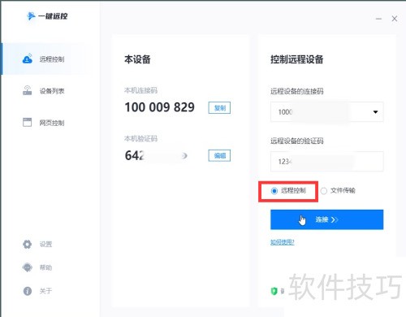Viewport: 406px width, 317px height.
Task: Select local connection code 100 009 829
Action: pos(159,107)
